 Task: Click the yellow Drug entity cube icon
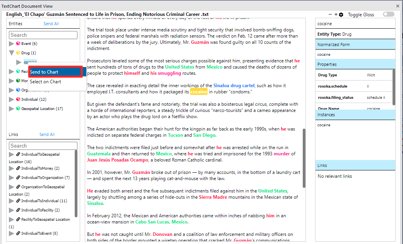pyautogui.click(x=18, y=53)
